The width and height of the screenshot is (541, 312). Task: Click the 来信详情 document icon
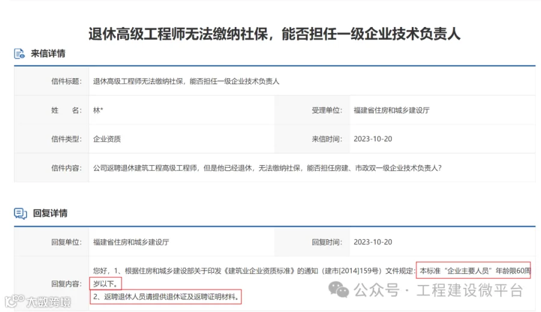tap(19, 54)
